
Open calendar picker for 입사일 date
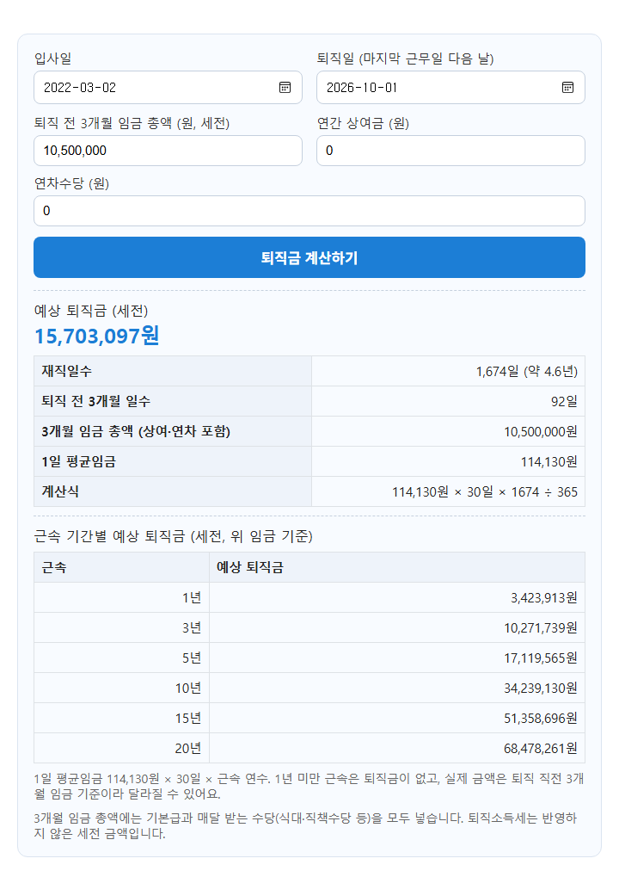285,87
